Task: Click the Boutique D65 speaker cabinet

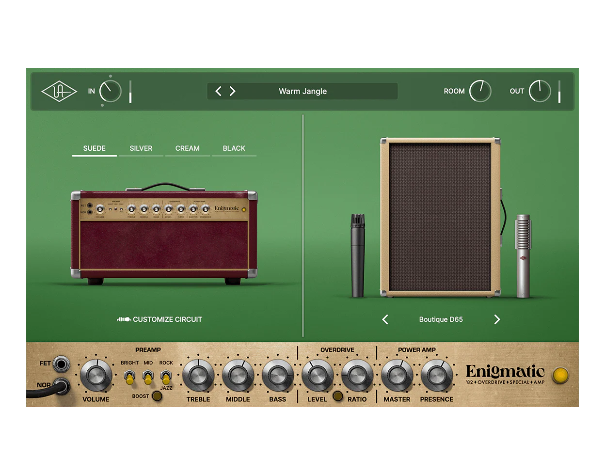Action: click(x=440, y=217)
